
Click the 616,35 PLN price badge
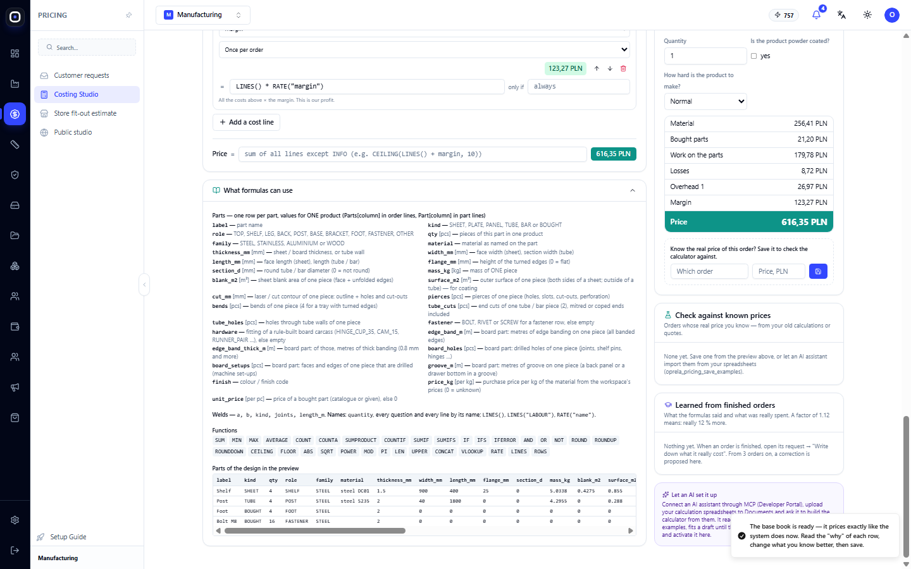click(x=613, y=154)
